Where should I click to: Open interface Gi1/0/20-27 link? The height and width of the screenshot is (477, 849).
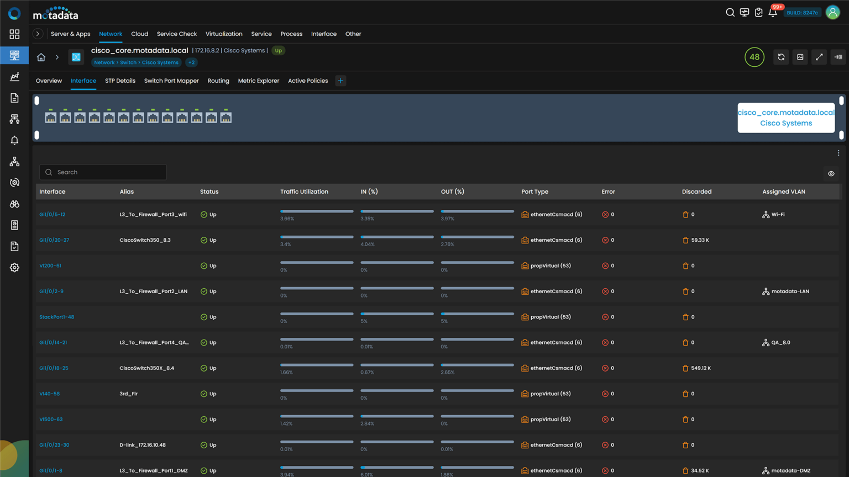54,240
